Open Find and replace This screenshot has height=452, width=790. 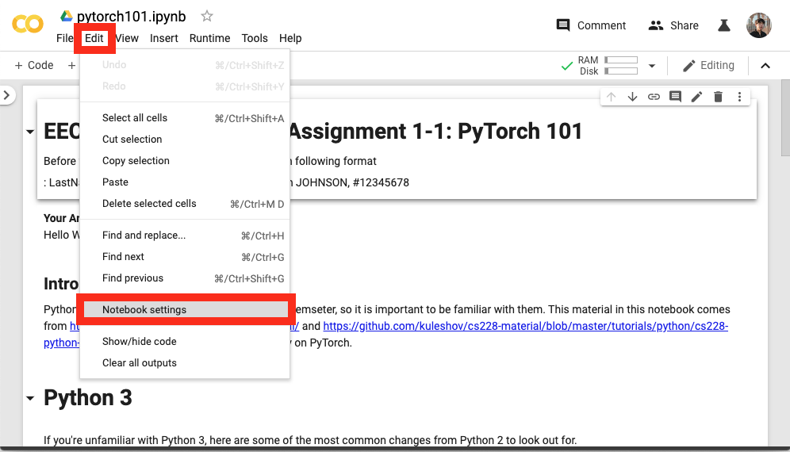[185, 236]
